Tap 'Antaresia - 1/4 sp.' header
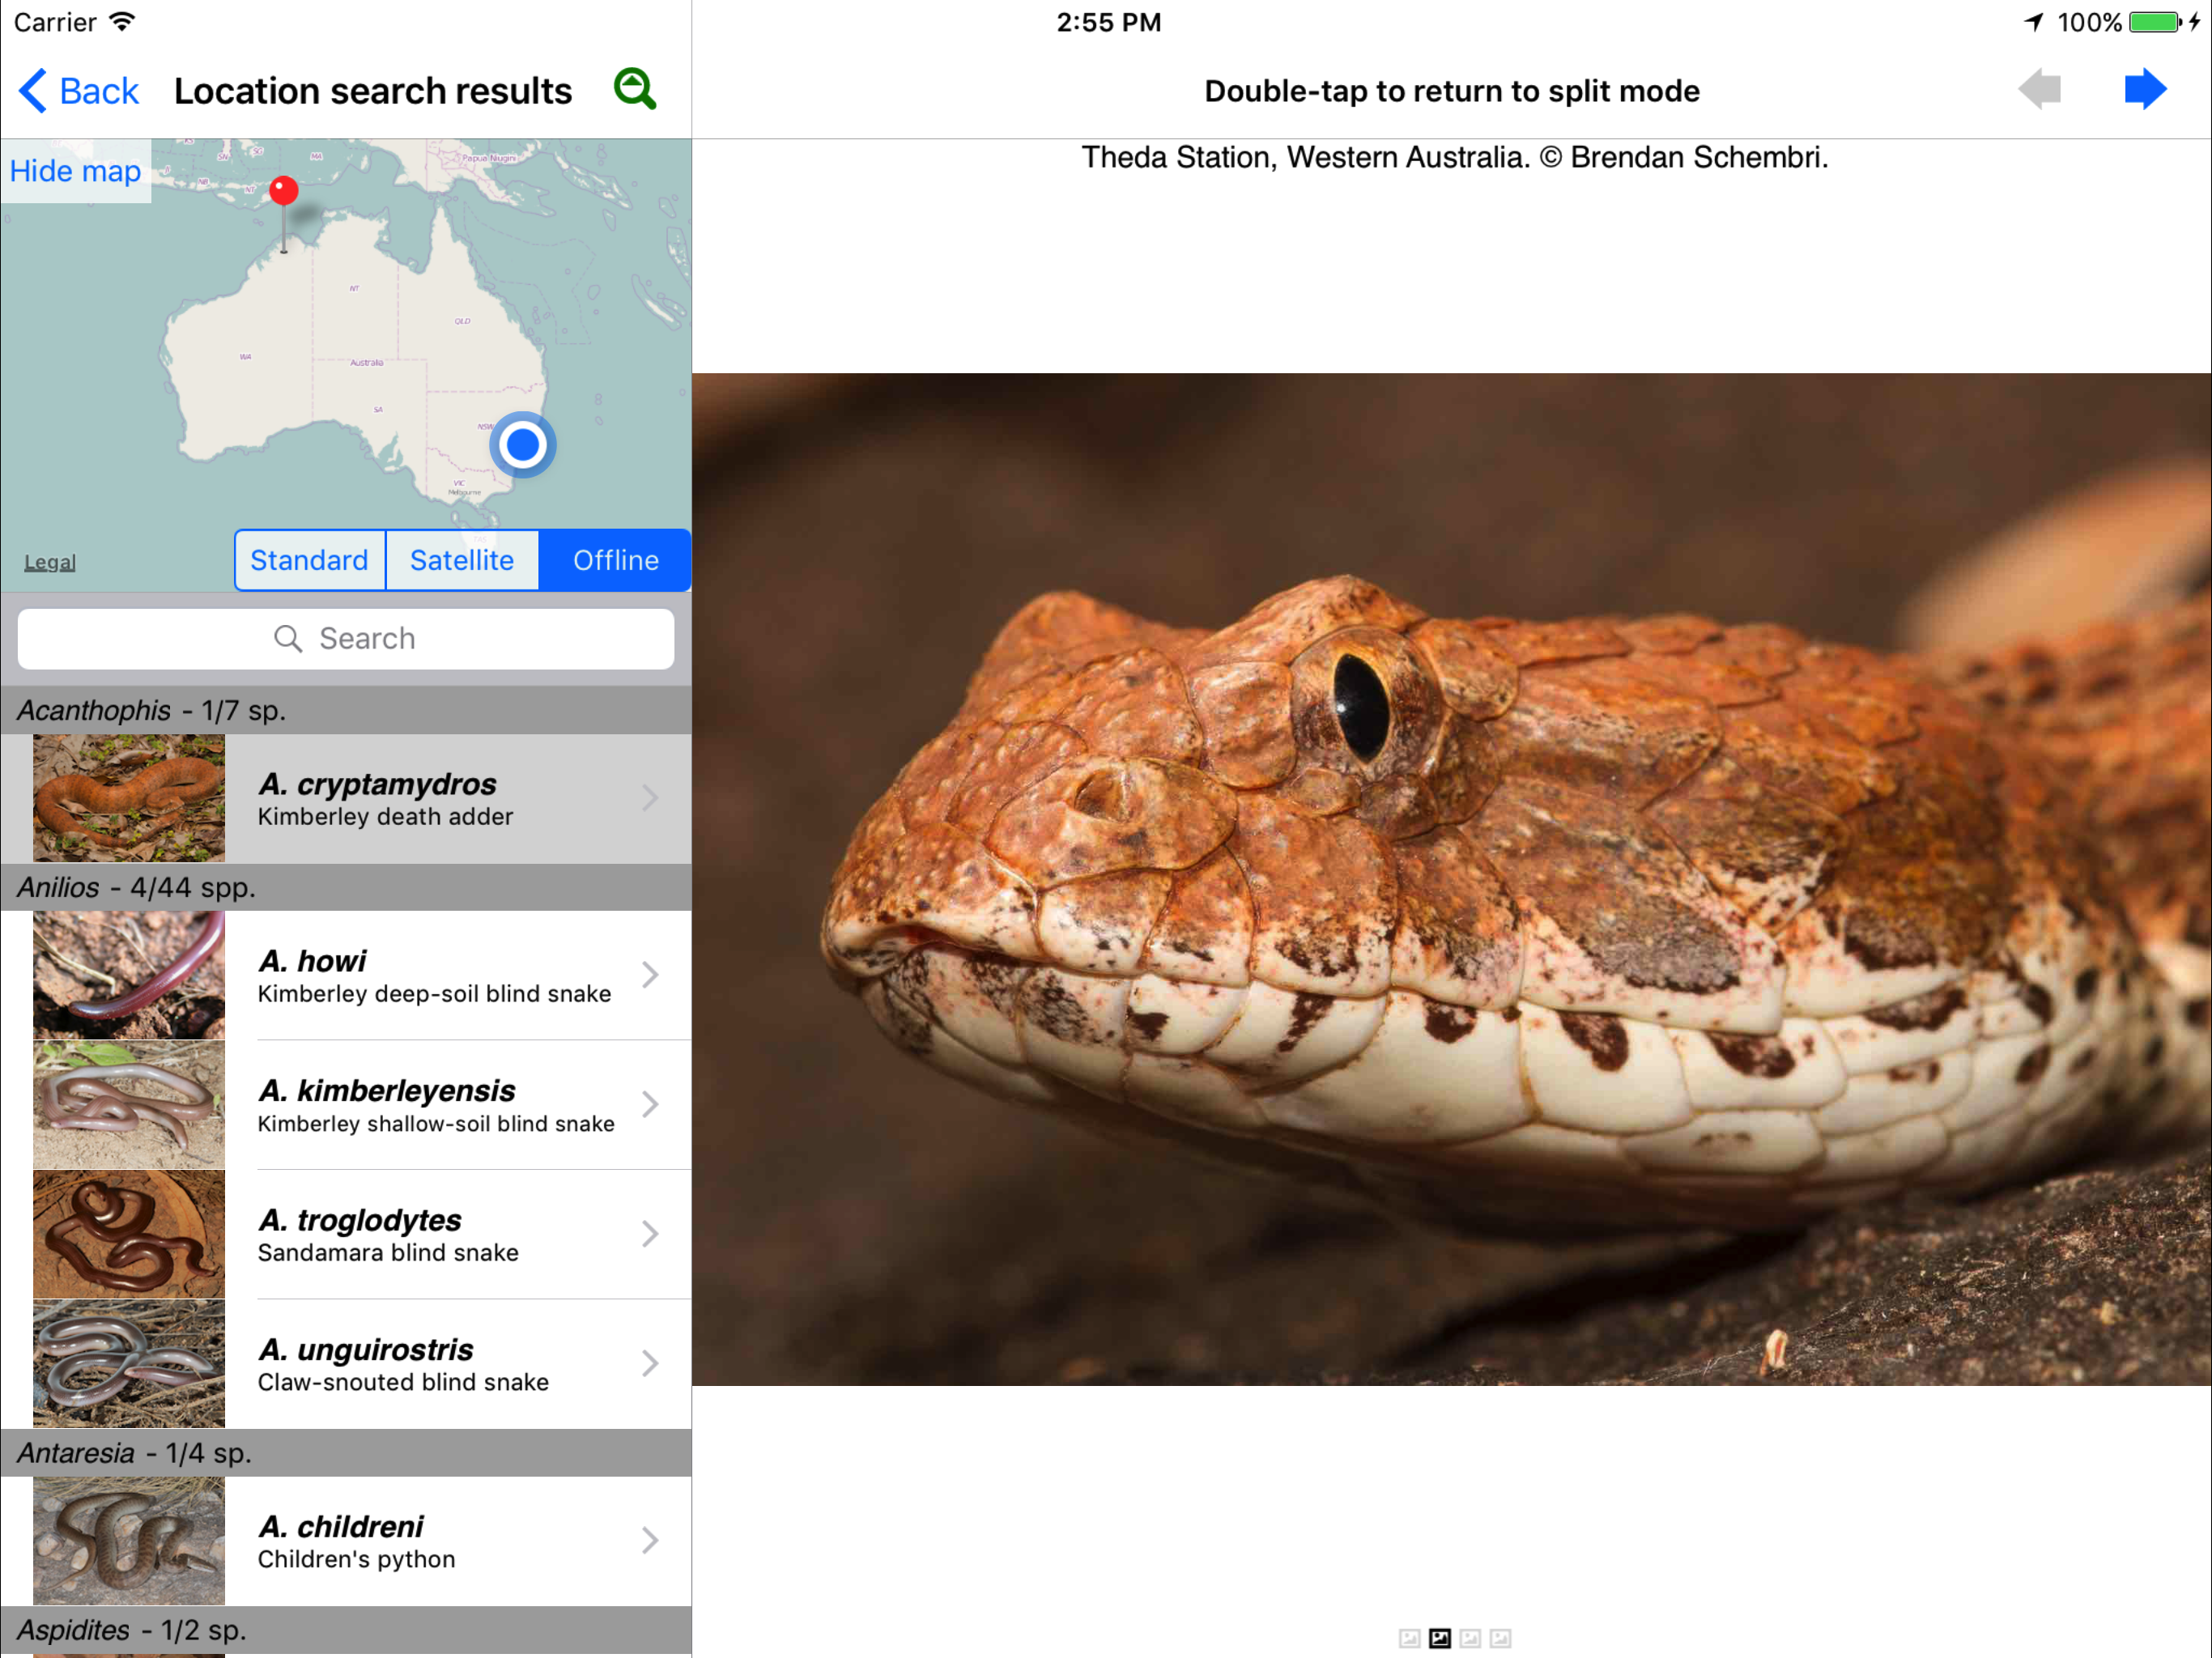This screenshot has height=1658, width=2212. (346, 1453)
